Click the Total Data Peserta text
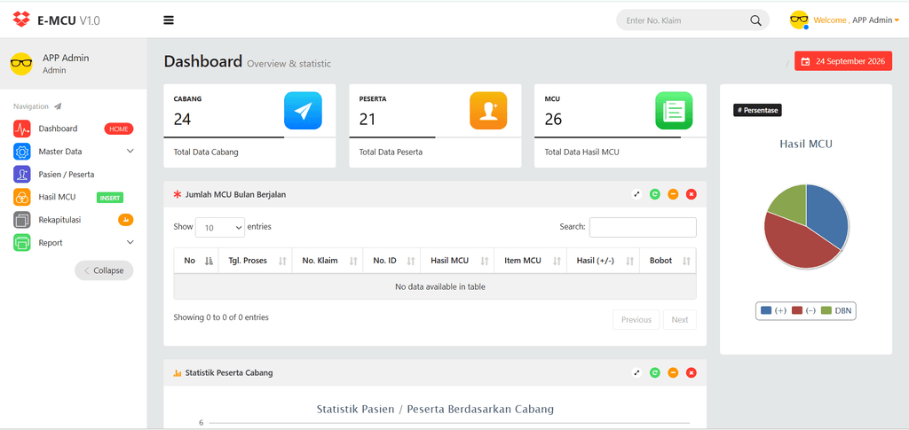The image size is (909, 430). [391, 152]
